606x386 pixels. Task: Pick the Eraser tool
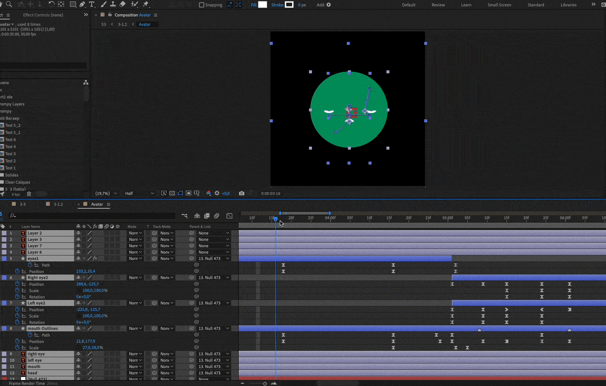(122, 4)
